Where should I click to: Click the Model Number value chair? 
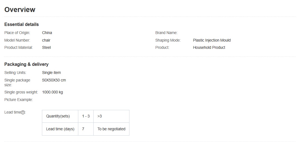point(46,40)
